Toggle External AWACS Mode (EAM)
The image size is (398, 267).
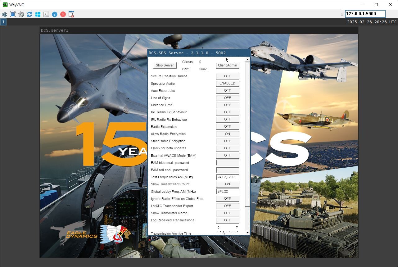coord(228,155)
